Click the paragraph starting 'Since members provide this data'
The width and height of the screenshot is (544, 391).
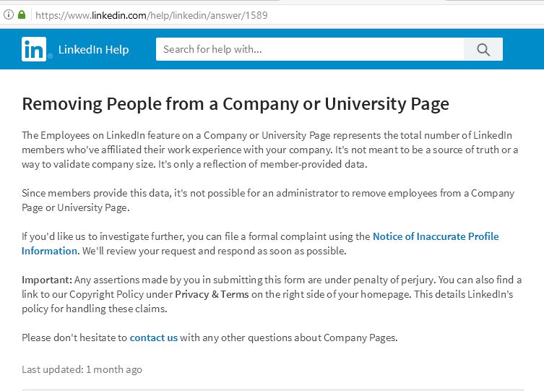[268, 200]
